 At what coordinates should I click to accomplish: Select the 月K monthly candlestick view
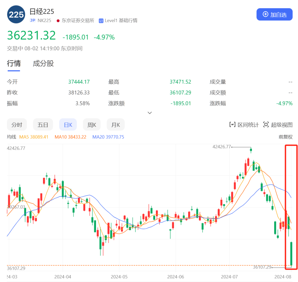coord(116,124)
